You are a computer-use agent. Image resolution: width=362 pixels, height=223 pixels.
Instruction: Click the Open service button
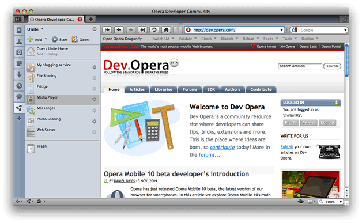pos(80,40)
